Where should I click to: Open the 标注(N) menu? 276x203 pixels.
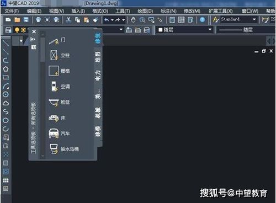coord(168,11)
